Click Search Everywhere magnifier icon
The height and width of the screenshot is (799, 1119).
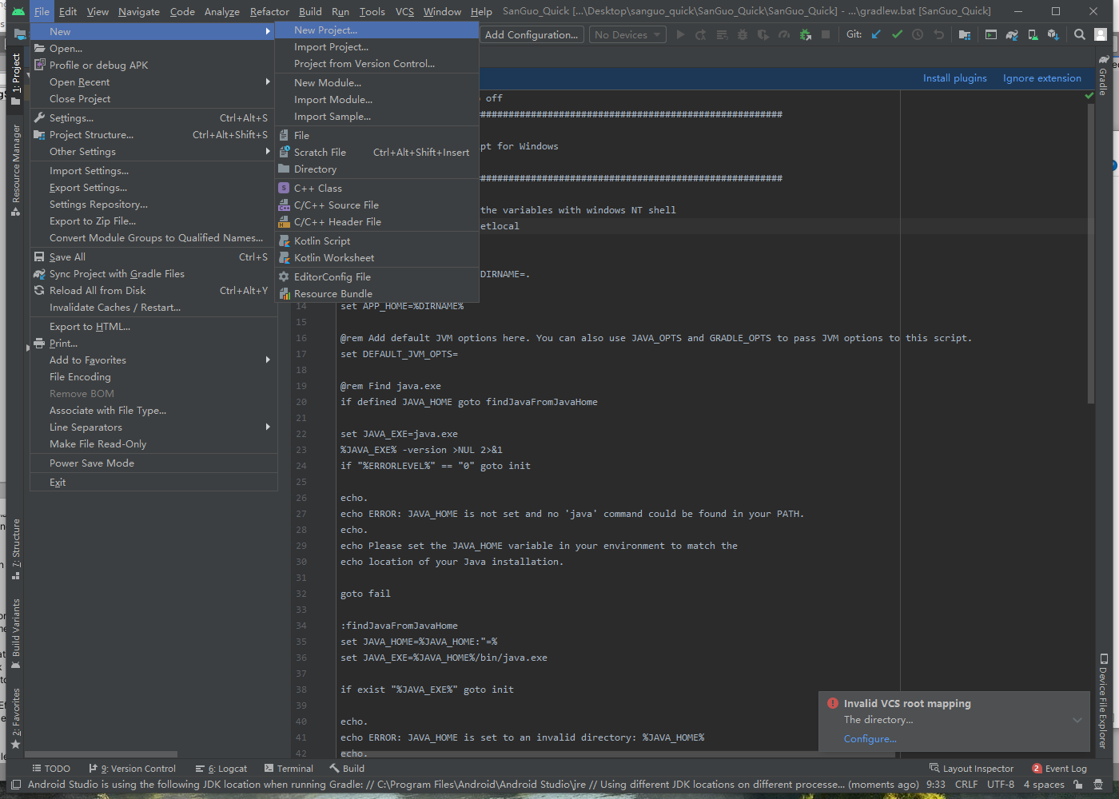[x=1080, y=34]
